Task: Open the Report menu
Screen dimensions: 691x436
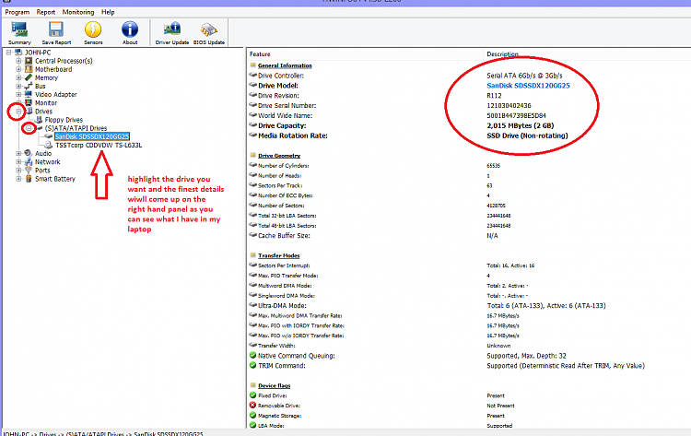Action: (46, 12)
